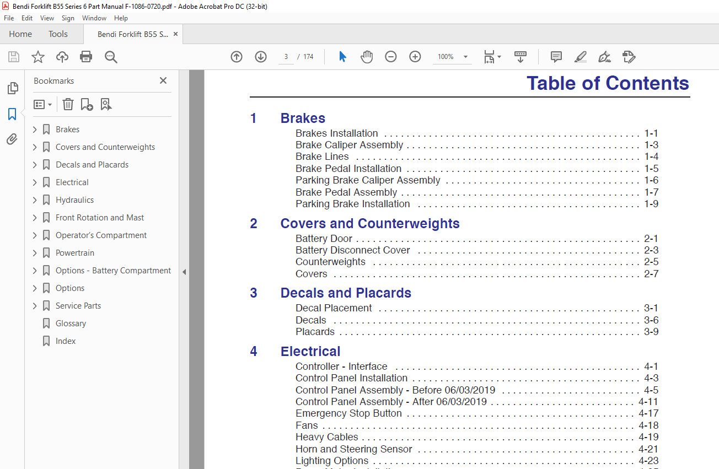719x469 pixels.
Task: Expand the Covers and Counterweights bookmark
Action: (x=35, y=147)
